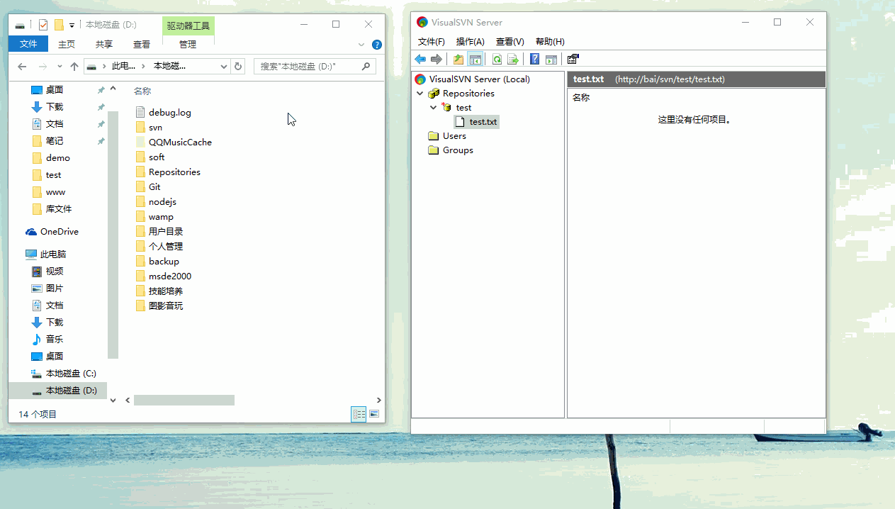Open Help via the question mark icon
The image size is (895, 509).
535,60
